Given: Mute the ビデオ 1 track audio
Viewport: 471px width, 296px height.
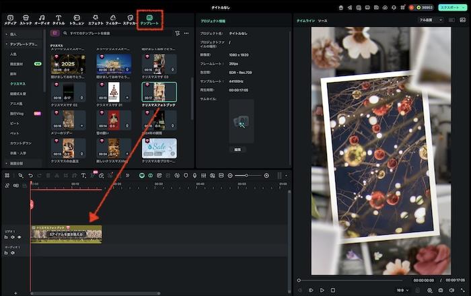Looking at the screenshot, I should [12, 237].
